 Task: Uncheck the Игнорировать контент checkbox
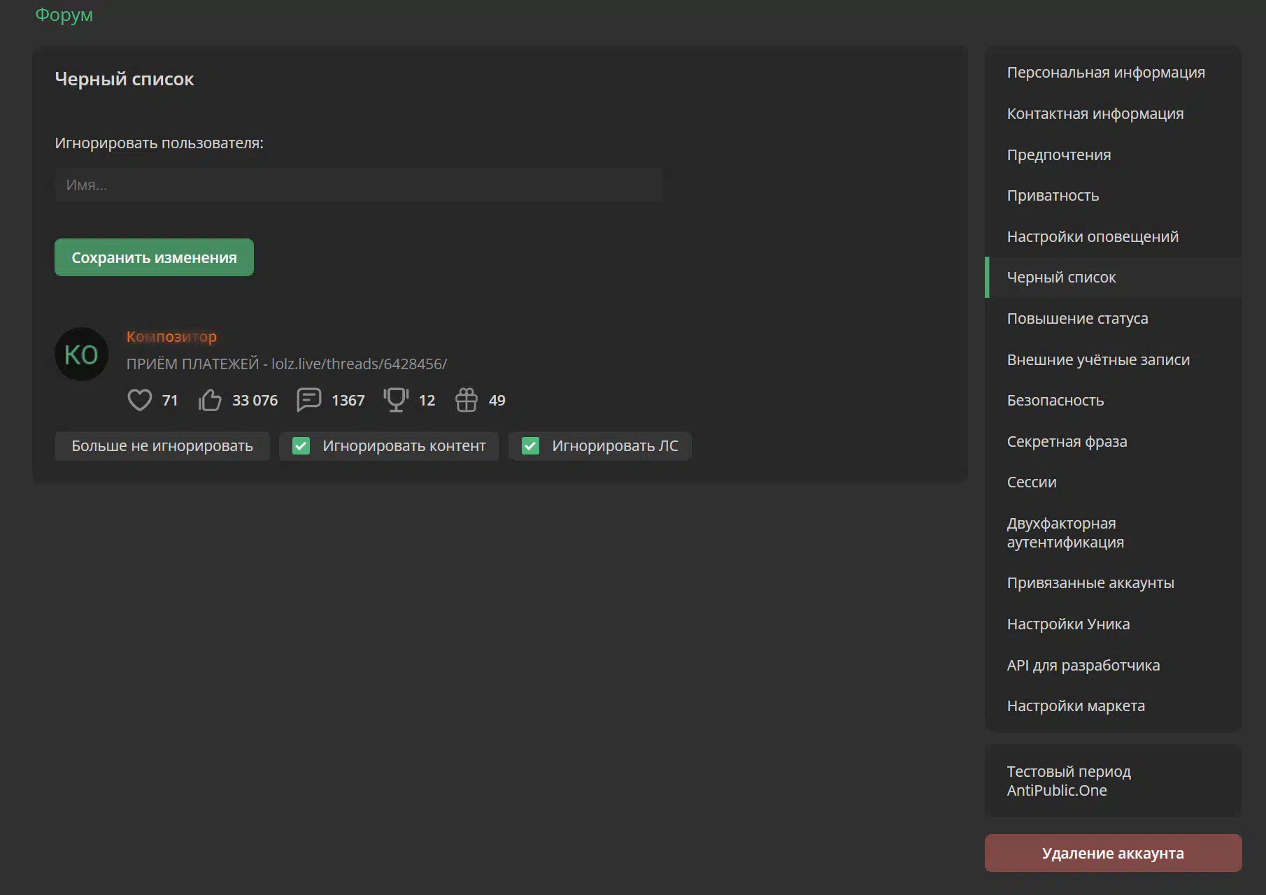coord(301,446)
